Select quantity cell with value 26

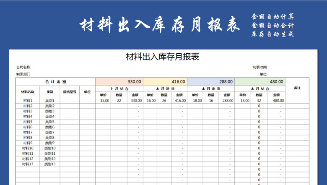pyautogui.click(x=164, y=101)
